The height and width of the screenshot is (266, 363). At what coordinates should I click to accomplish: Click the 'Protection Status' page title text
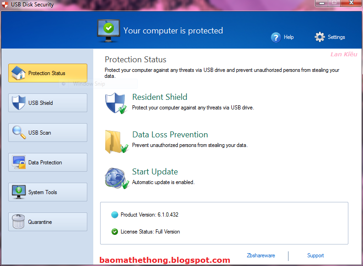pos(135,60)
